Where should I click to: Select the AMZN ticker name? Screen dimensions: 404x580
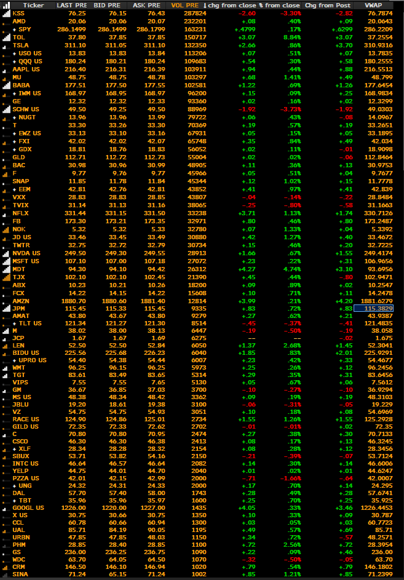click(21, 301)
